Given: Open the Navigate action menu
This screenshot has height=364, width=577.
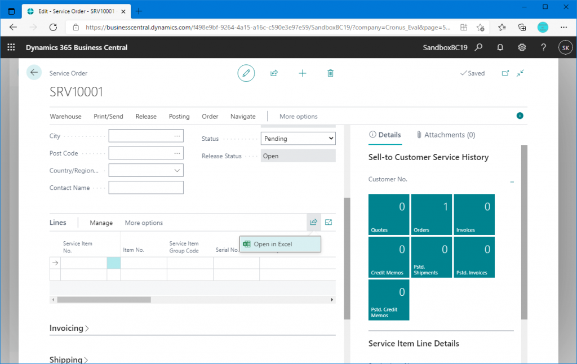Looking at the screenshot, I should tap(243, 116).
